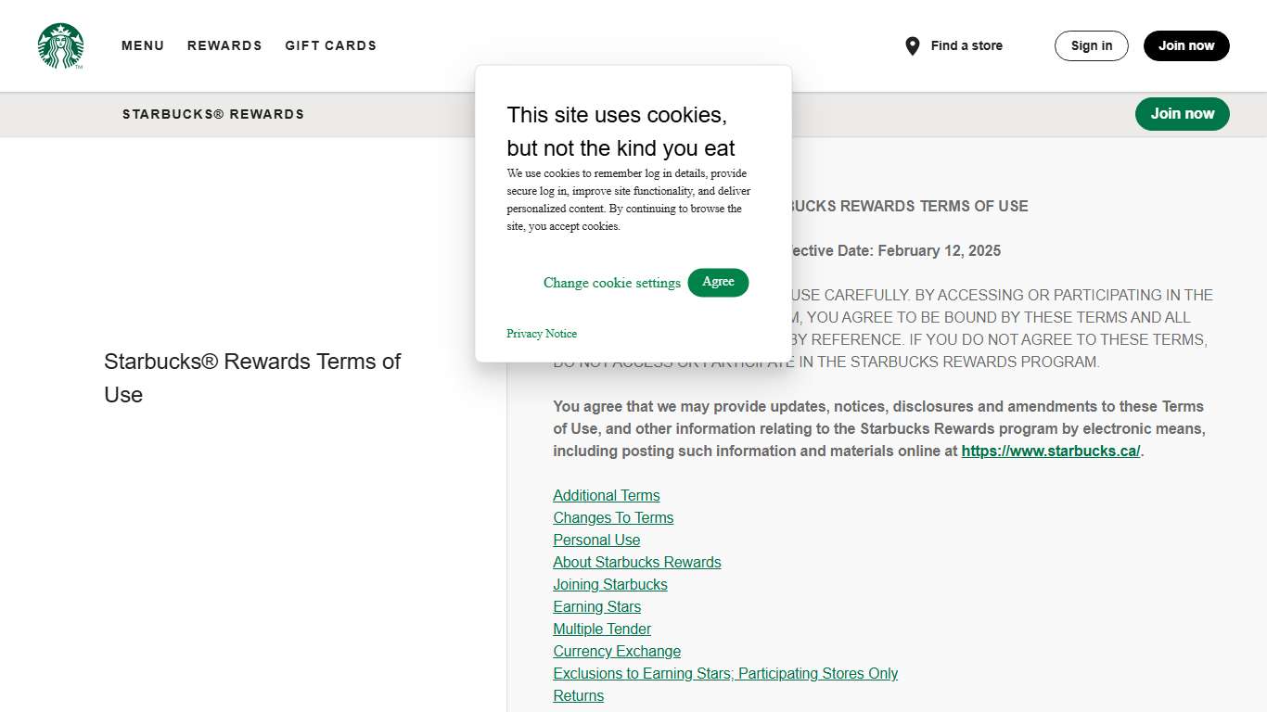Viewport: 1267px width, 712px height.
Task: Open the Earning Stars link
Action: pyautogui.click(x=596, y=606)
